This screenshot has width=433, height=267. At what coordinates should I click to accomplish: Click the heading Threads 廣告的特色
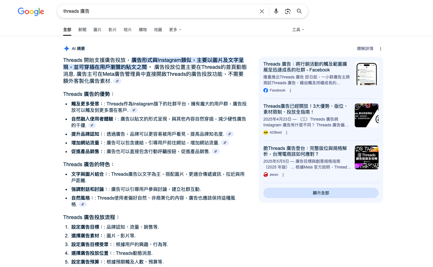89,164
